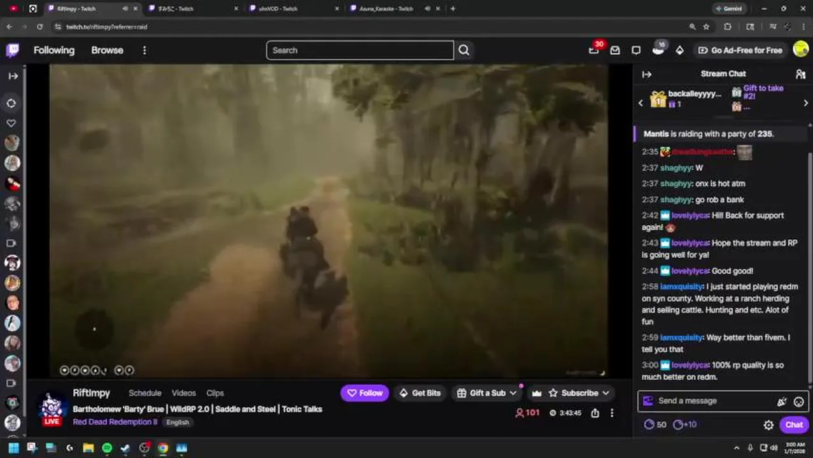Open the chat emote picker smiley
The height and width of the screenshot is (458, 813).
coord(798,401)
